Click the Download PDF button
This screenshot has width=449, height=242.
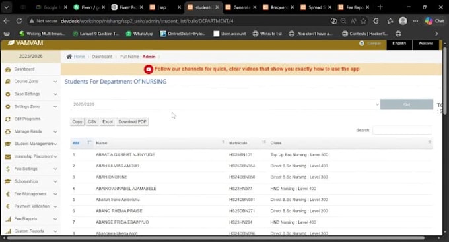(132, 122)
